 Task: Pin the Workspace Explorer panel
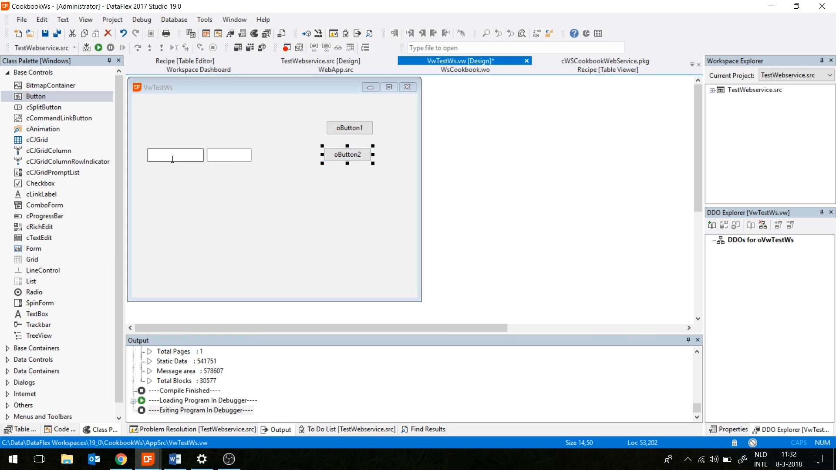(x=822, y=60)
